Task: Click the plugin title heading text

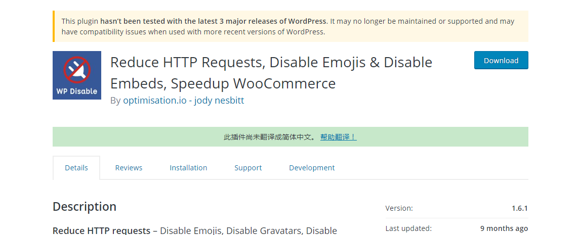Action: 271,73
